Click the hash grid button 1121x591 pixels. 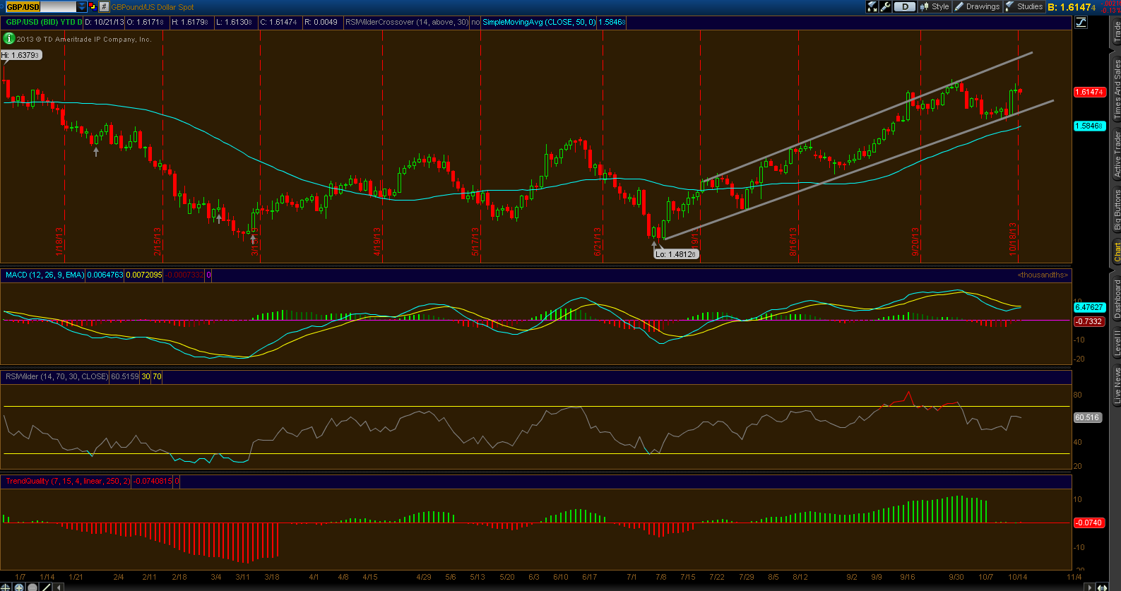click(x=104, y=6)
